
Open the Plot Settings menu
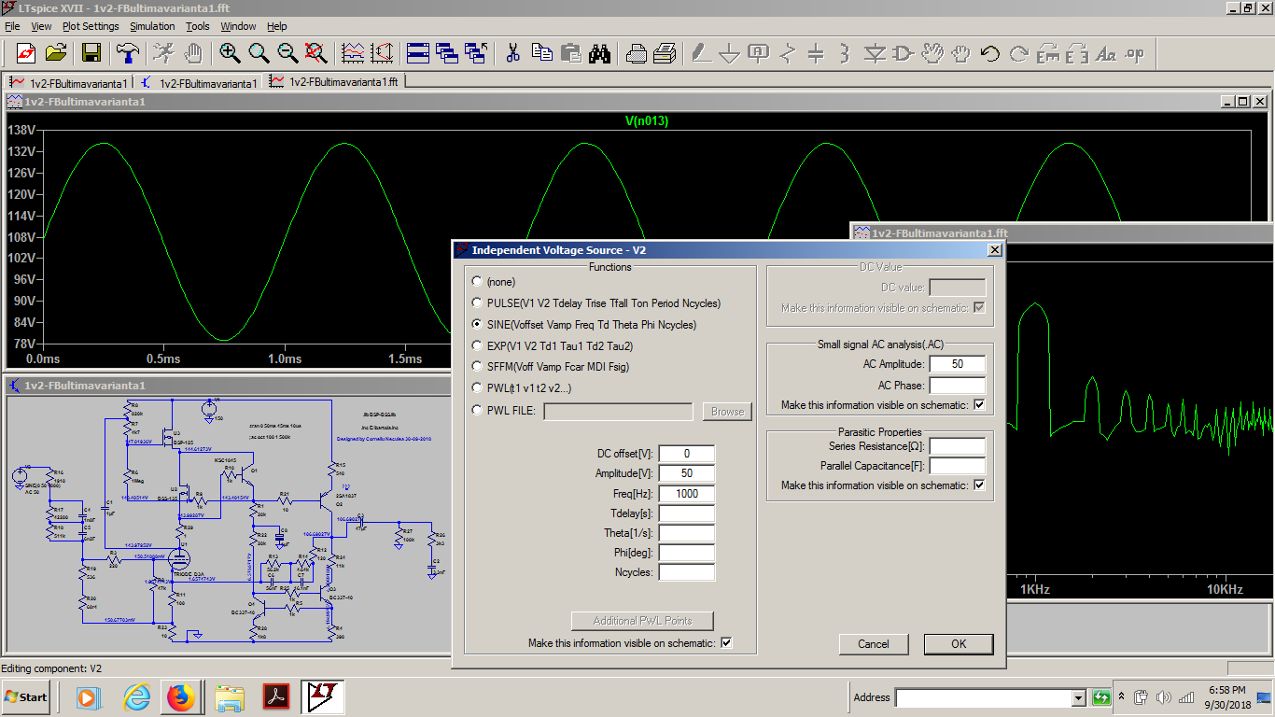coord(91,26)
